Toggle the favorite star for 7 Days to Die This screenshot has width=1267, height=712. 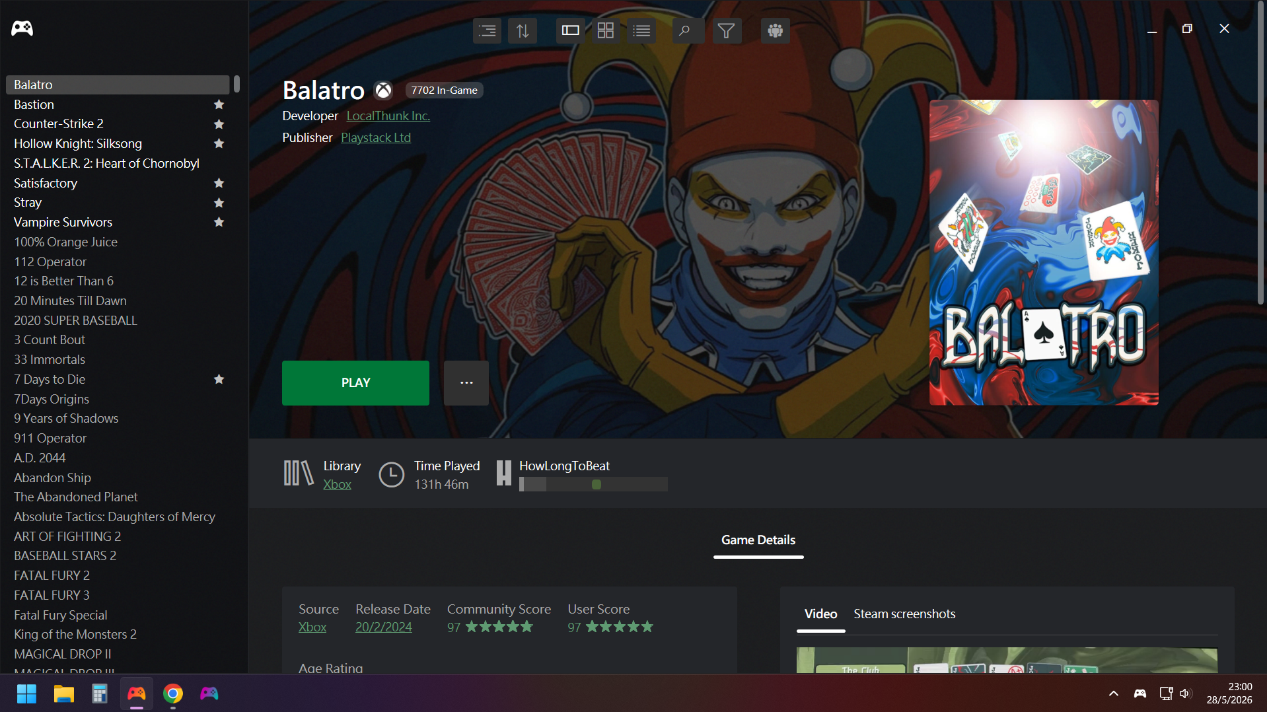(x=219, y=379)
